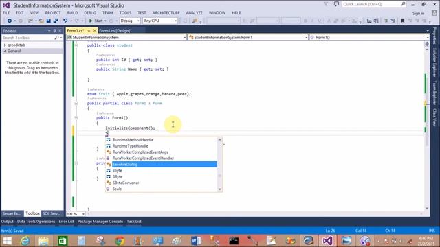This screenshot has width=440, height=247.
Task: Click into the Quick Launch search box
Action: click(x=374, y=4)
